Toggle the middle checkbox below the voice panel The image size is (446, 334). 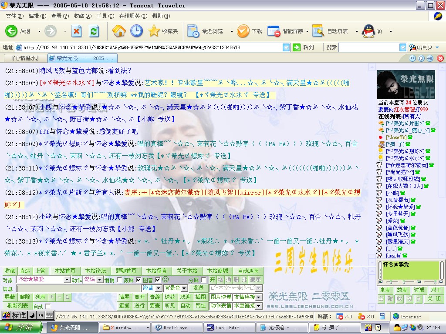coord(419,282)
